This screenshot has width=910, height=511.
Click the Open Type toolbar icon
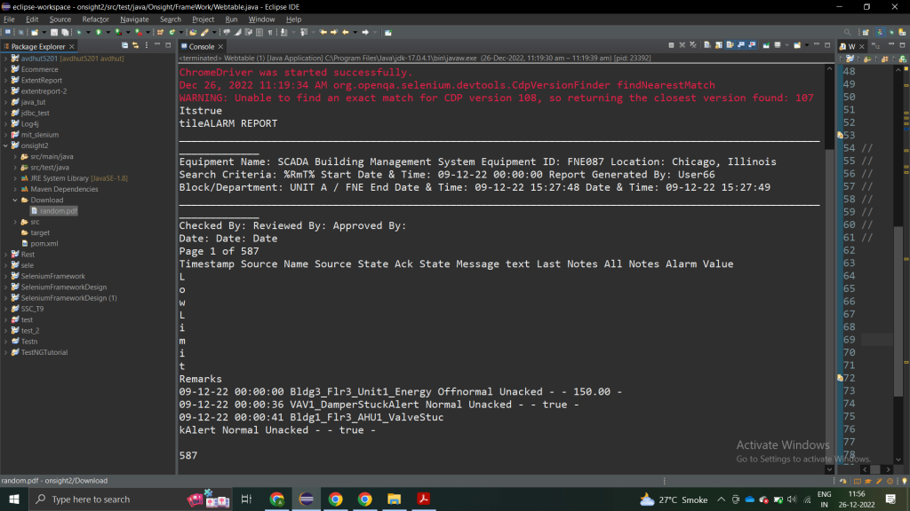point(193,33)
